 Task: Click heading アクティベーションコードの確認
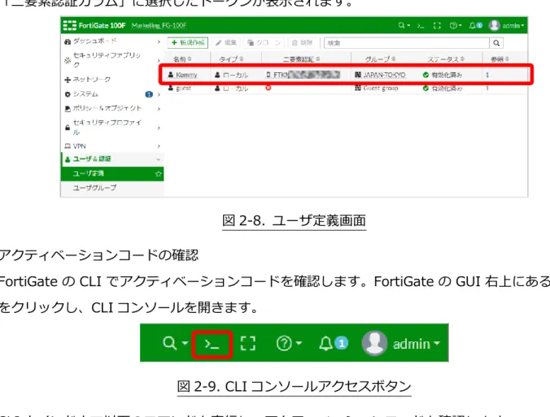coord(99,254)
